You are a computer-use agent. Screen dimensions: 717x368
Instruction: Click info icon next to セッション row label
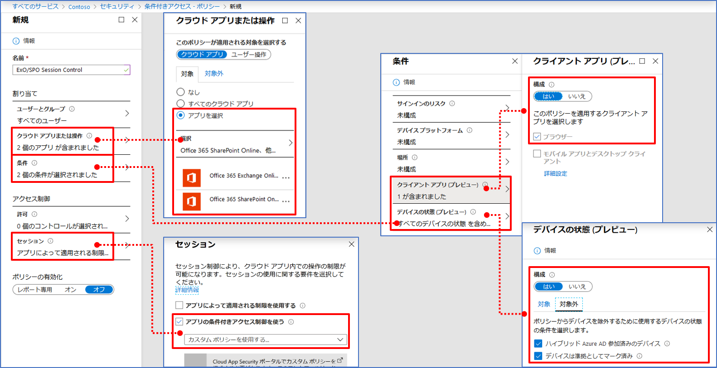[50, 241]
